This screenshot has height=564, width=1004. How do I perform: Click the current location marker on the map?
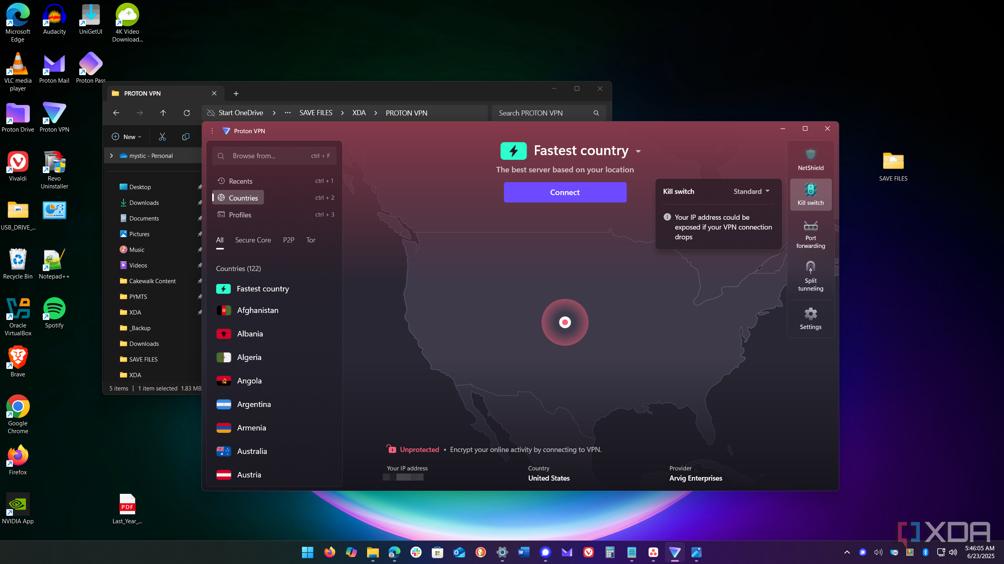(x=565, y=322)
